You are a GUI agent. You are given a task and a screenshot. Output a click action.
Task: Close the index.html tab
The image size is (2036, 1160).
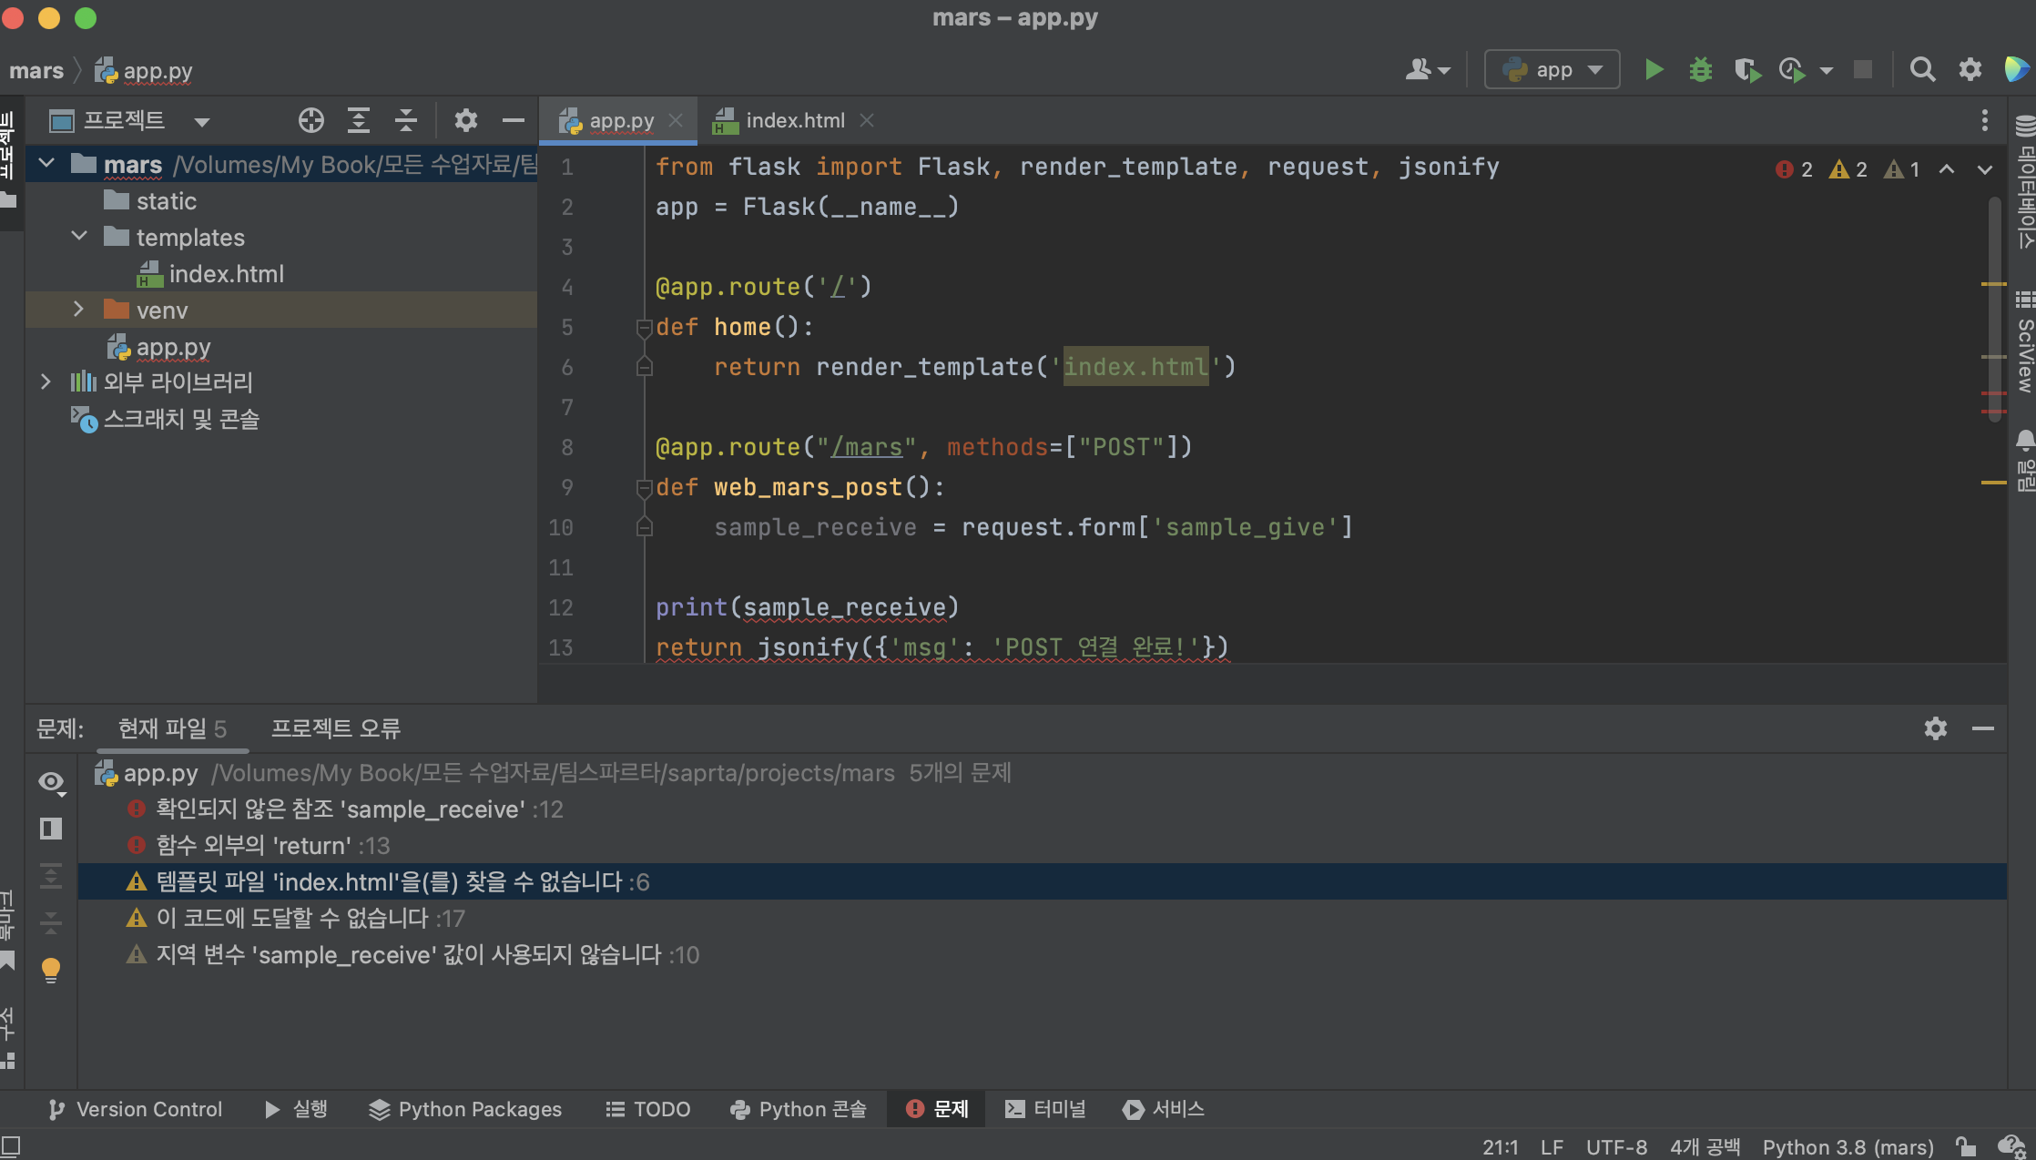pos(867,120)
